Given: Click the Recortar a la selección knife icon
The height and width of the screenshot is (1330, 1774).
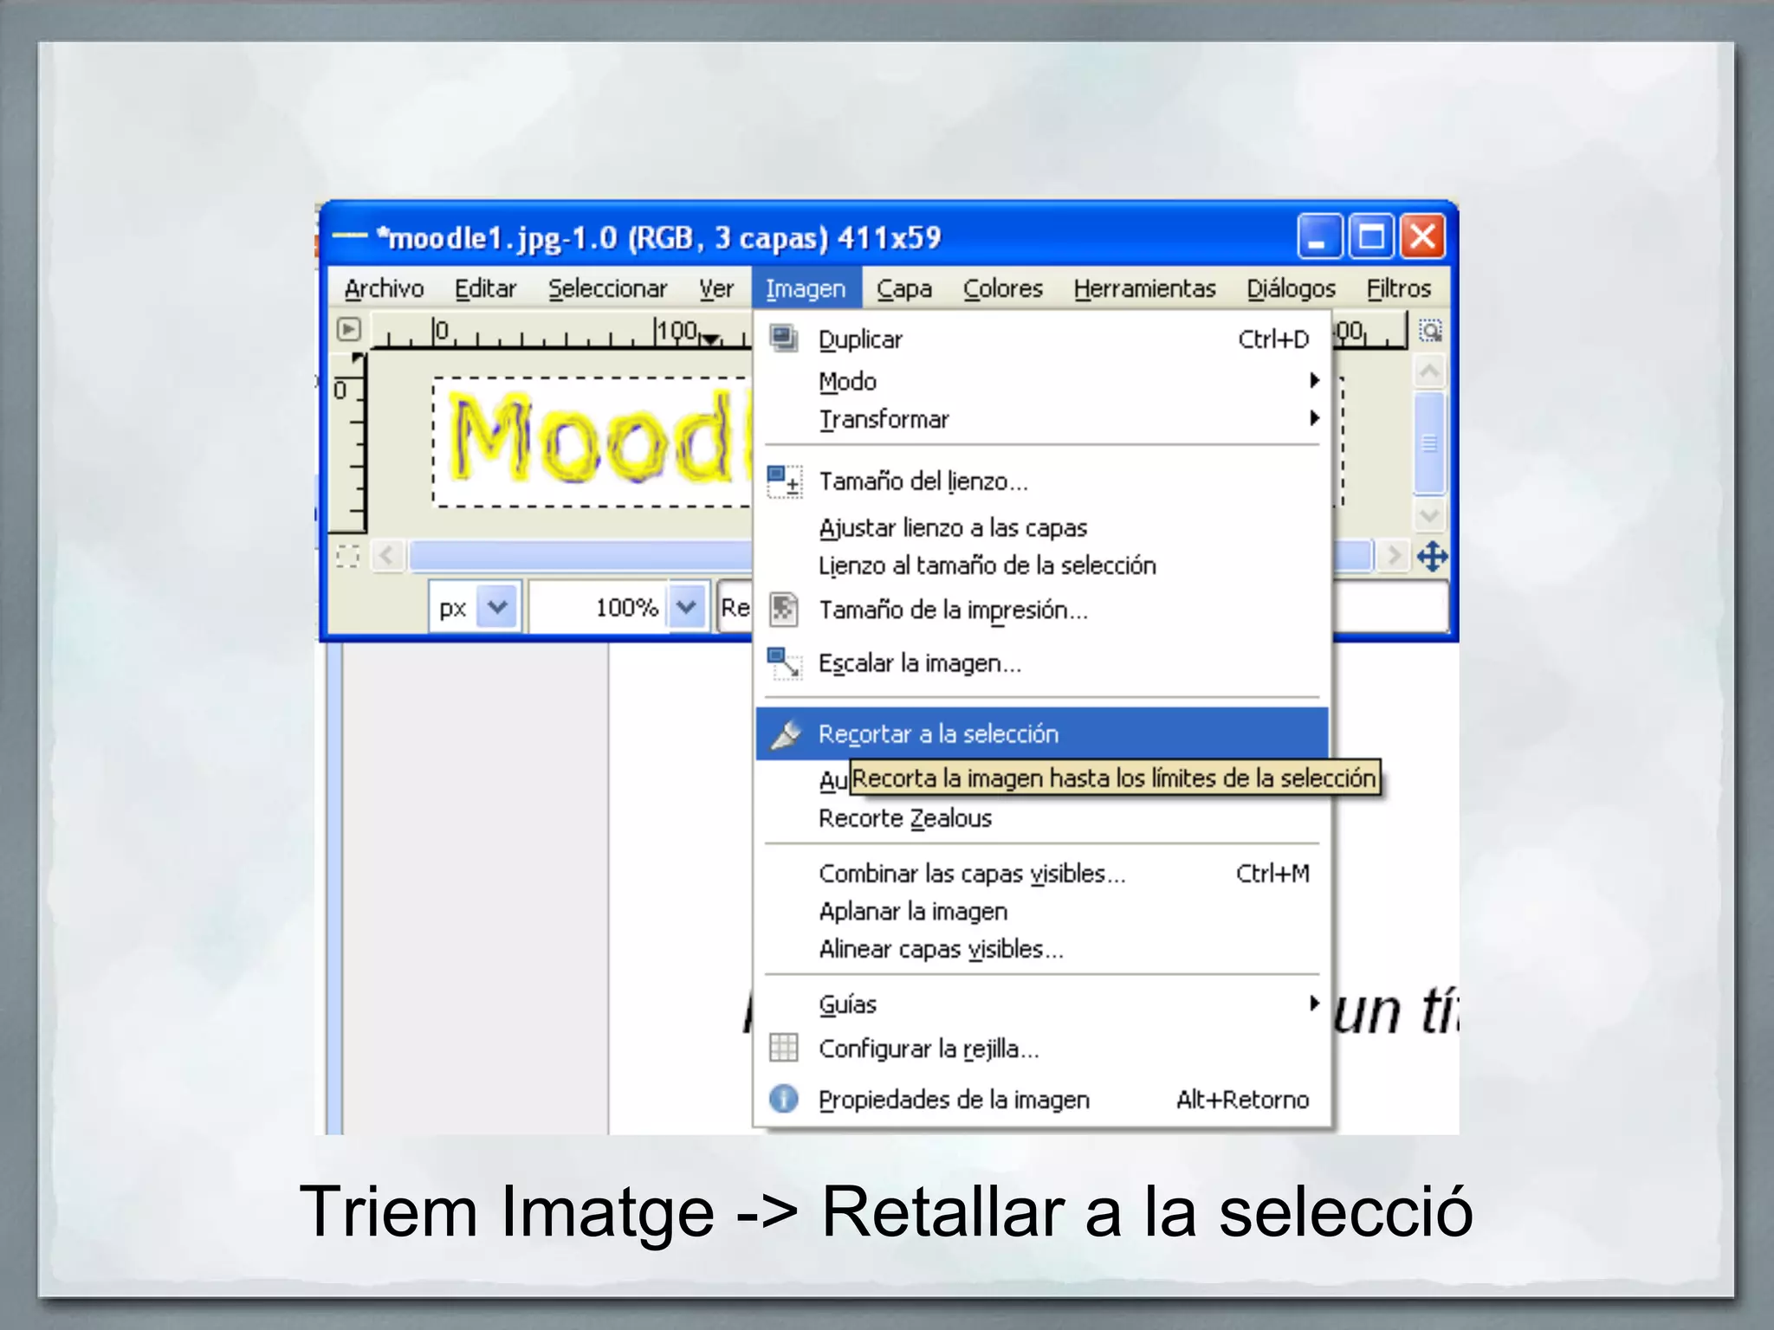Looking at the screenshot, I should pos(786,734).
